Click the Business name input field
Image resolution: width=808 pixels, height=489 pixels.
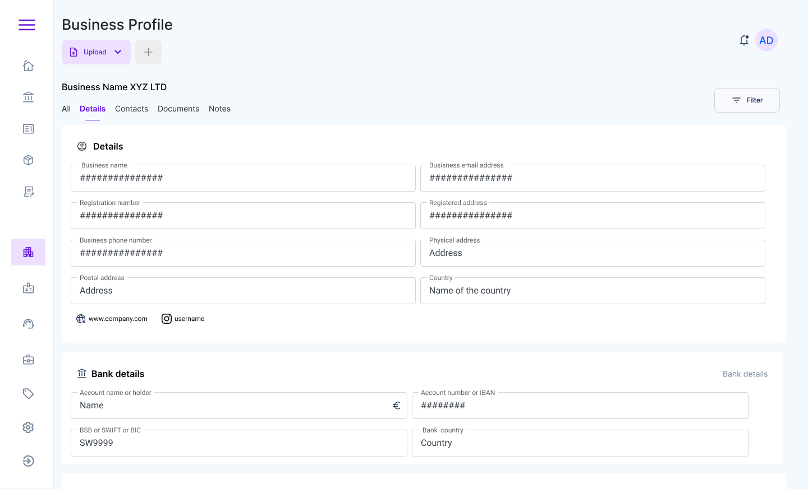click(x=243, y=178)
